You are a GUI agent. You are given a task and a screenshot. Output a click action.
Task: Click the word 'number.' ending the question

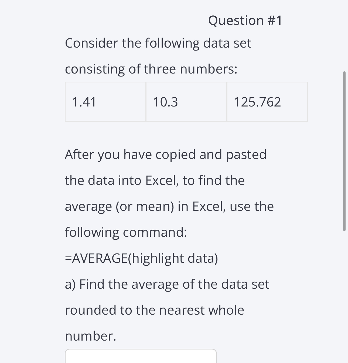90,336
